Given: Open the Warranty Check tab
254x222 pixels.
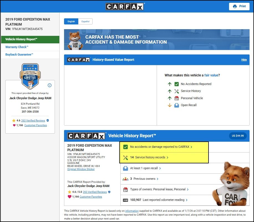Looking at the screenshot, I should click(x=17, y=47).
